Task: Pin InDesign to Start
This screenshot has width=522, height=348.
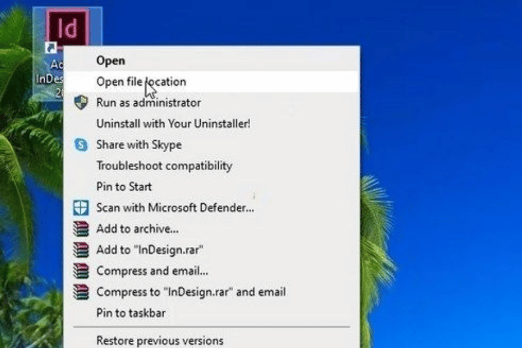Action: click(x=124, y=187)
